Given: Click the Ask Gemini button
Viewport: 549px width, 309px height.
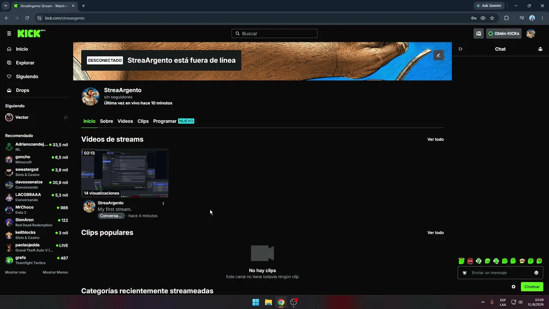Looking at the screenshot, I should (x=489, y=6).
